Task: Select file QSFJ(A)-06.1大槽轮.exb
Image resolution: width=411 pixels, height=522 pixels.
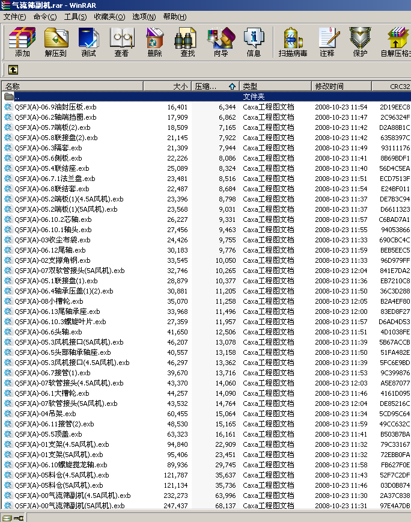Action: [x=52, y=393]
